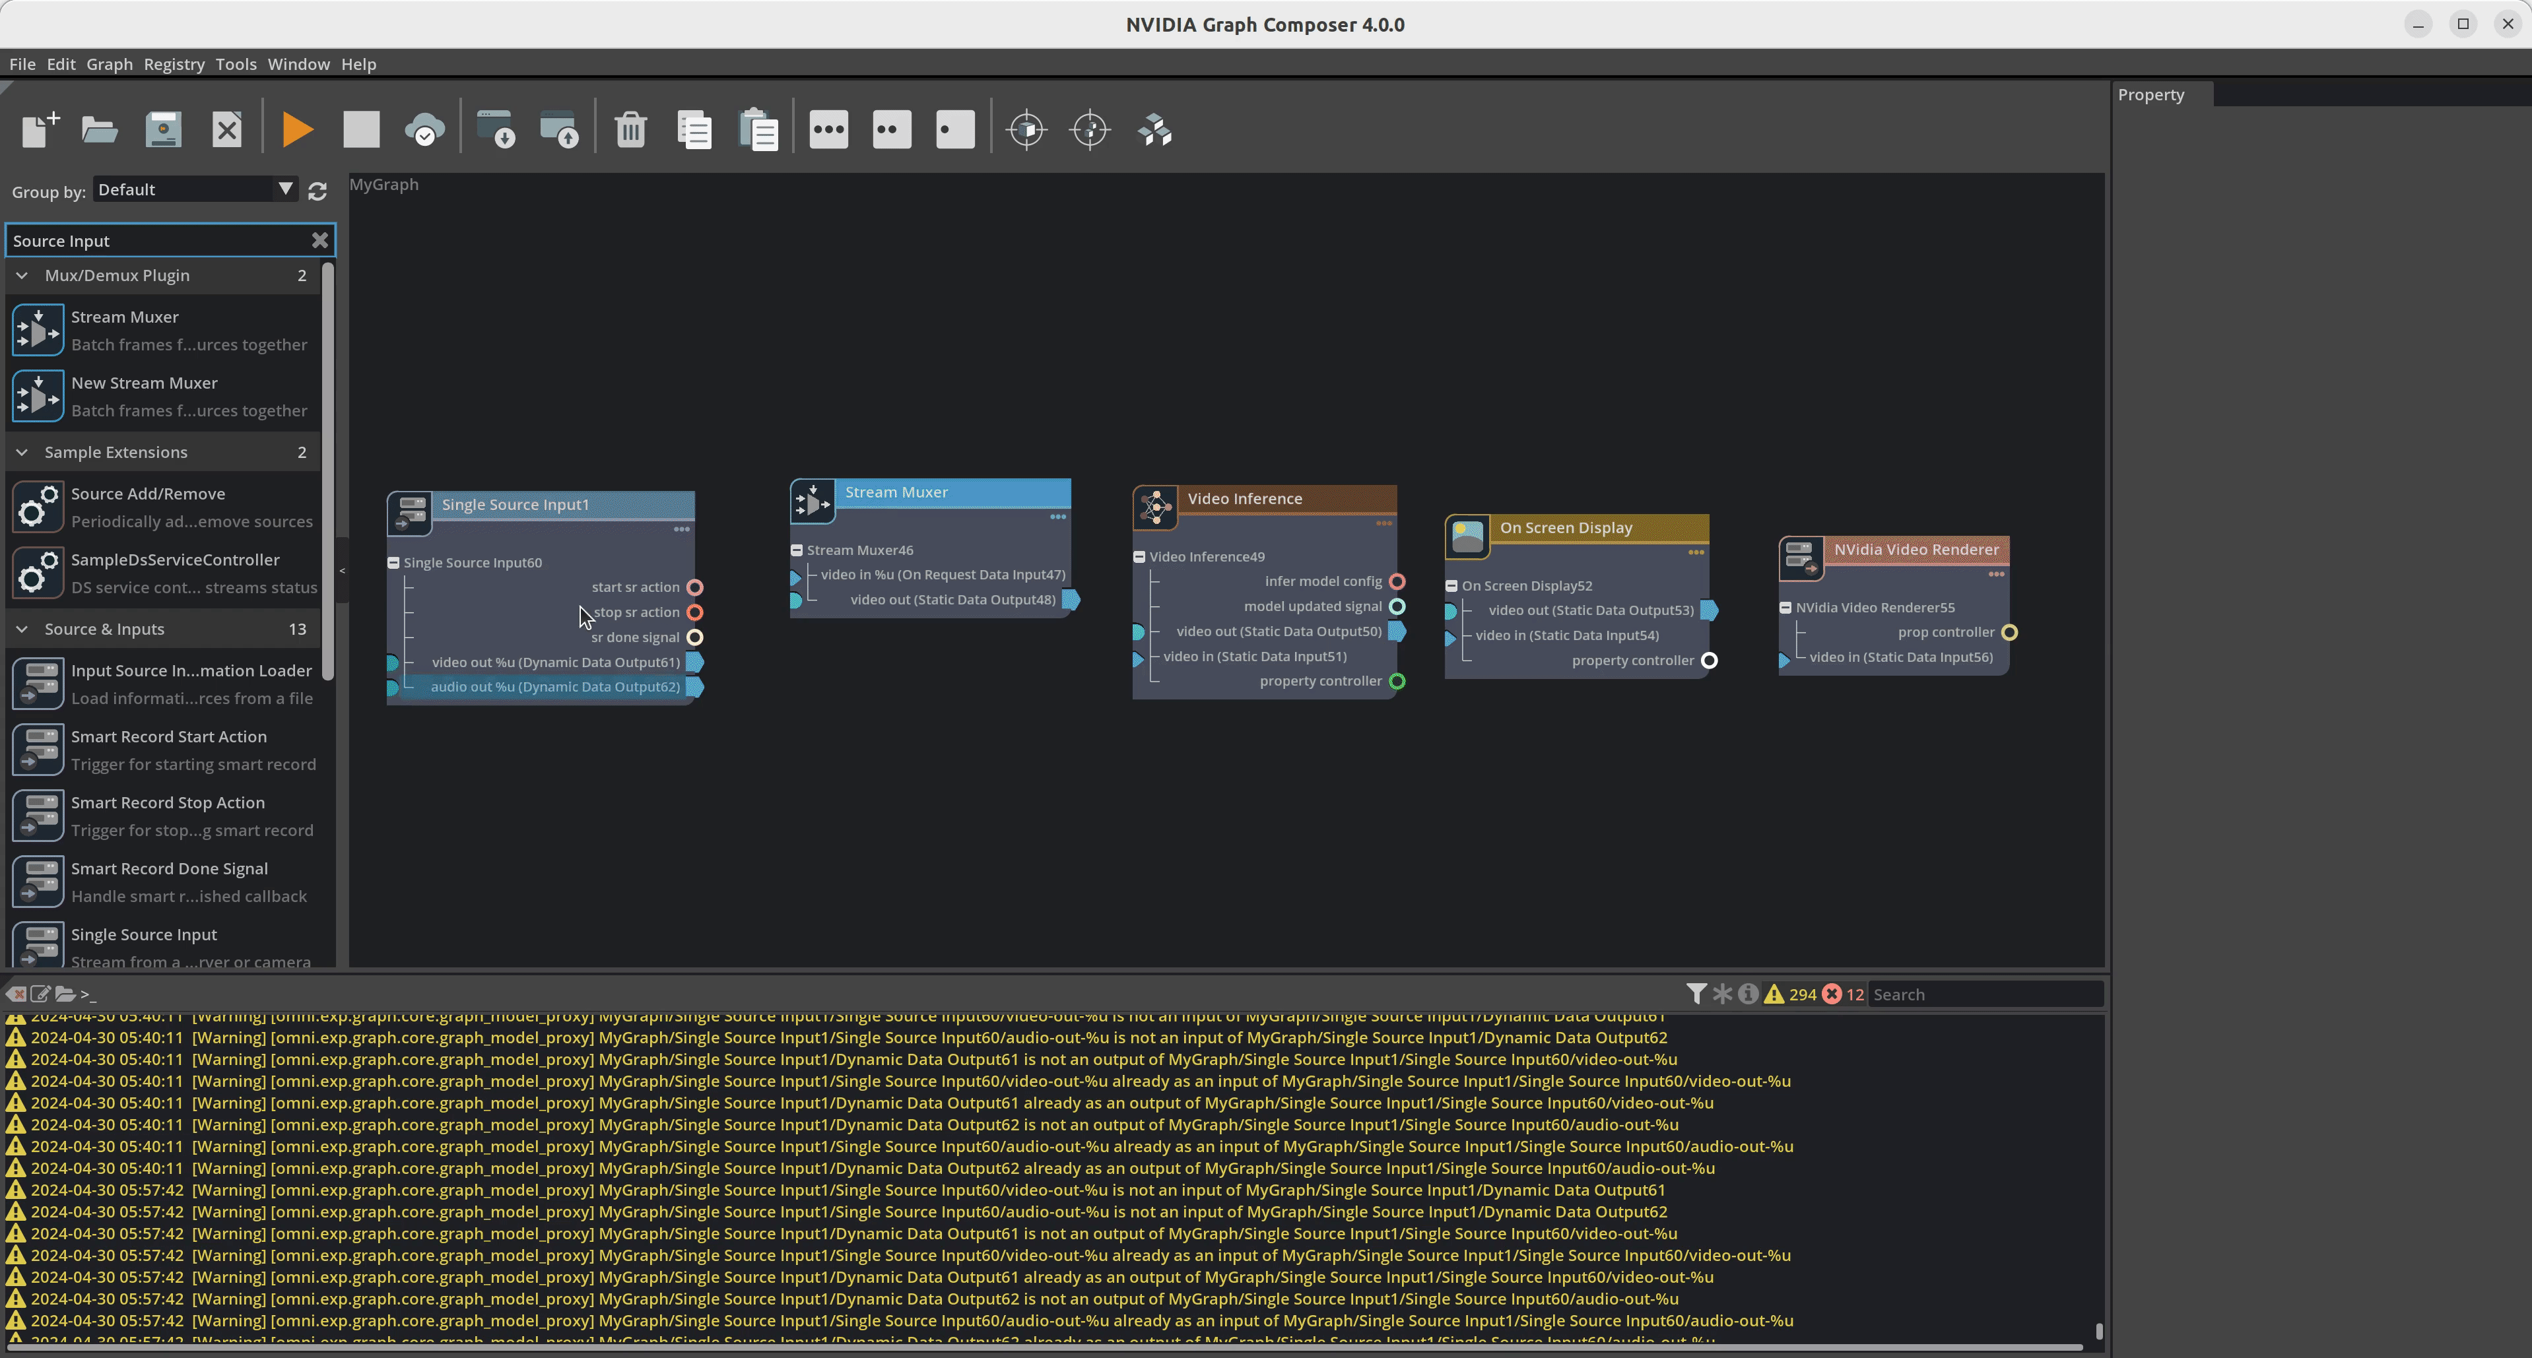Screen dimensions: 2532x1358
Task: Open an existing graph file
Action: point(99,129)
